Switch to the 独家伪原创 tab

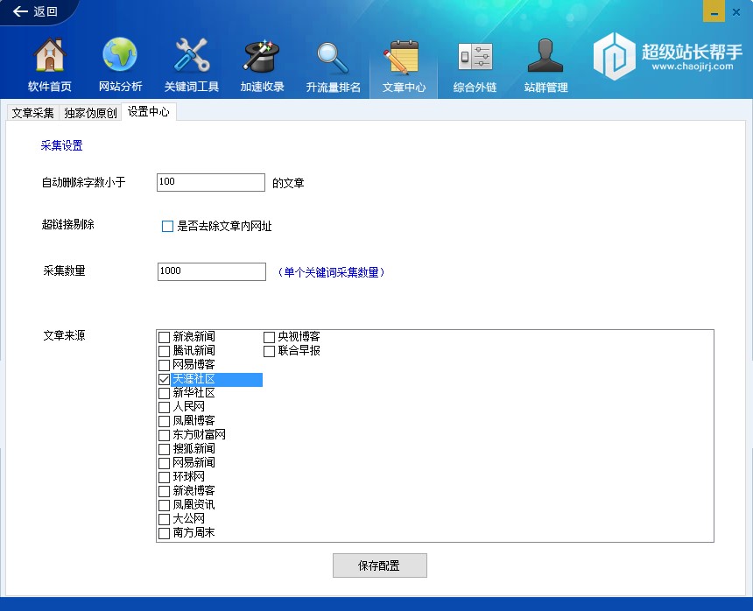(90, 113)
